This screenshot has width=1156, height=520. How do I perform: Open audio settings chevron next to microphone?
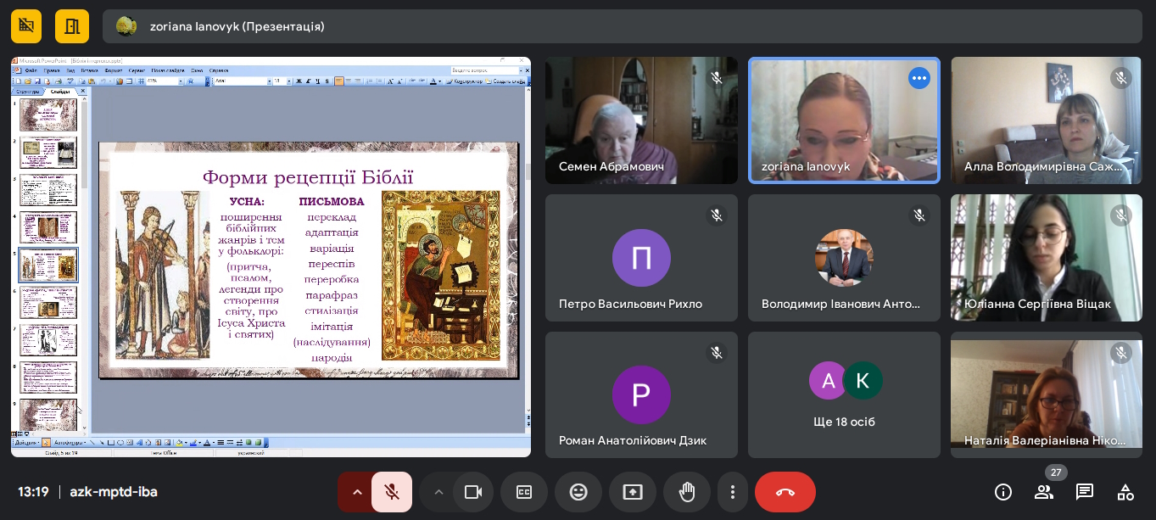(356, 492)
